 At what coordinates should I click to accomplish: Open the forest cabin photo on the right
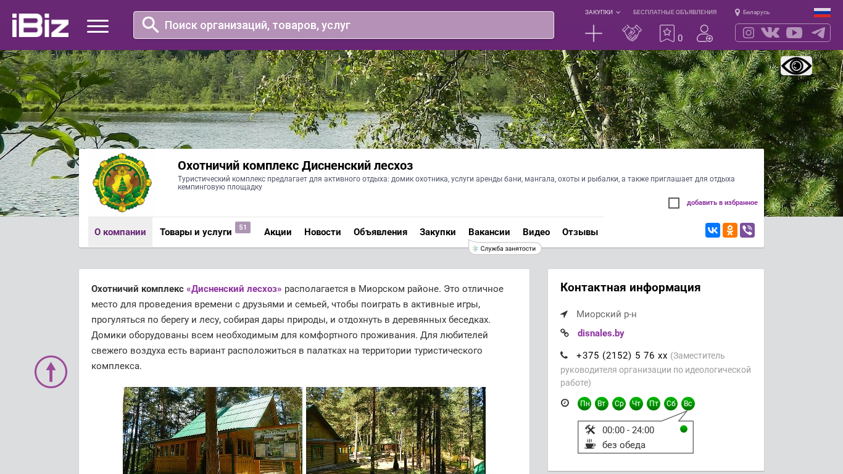pos(396,430)
